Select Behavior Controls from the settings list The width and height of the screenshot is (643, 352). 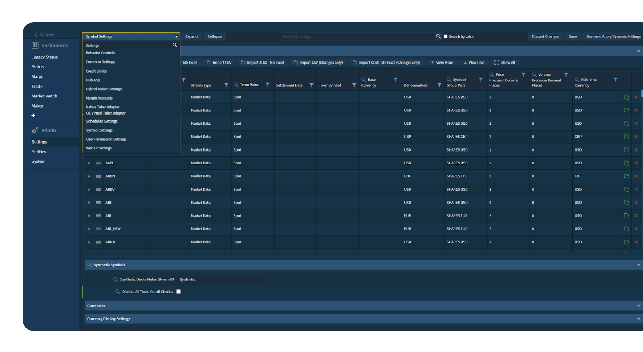(101, 53)
